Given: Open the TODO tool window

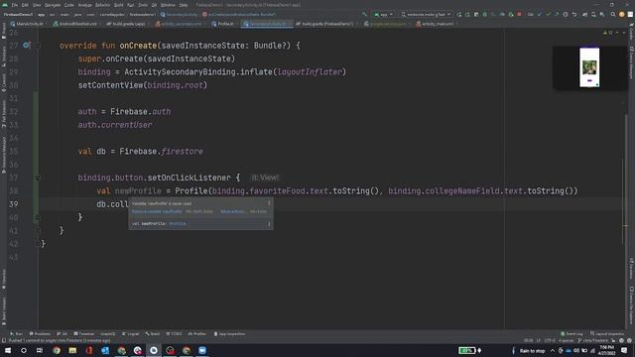Looking at the screenshot, I should click(174, 334).
